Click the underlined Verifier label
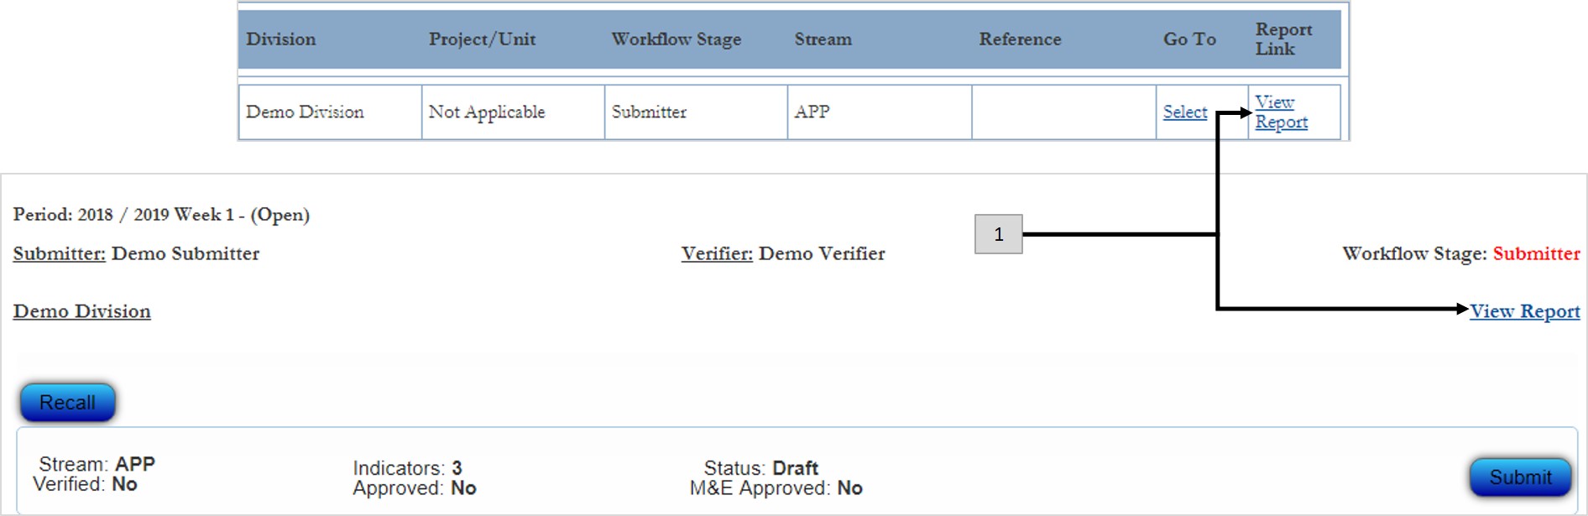 coord(716,253)
